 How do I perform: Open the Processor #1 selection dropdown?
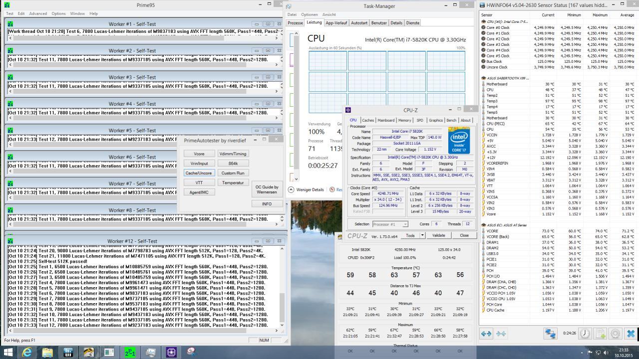click(390, 224)
